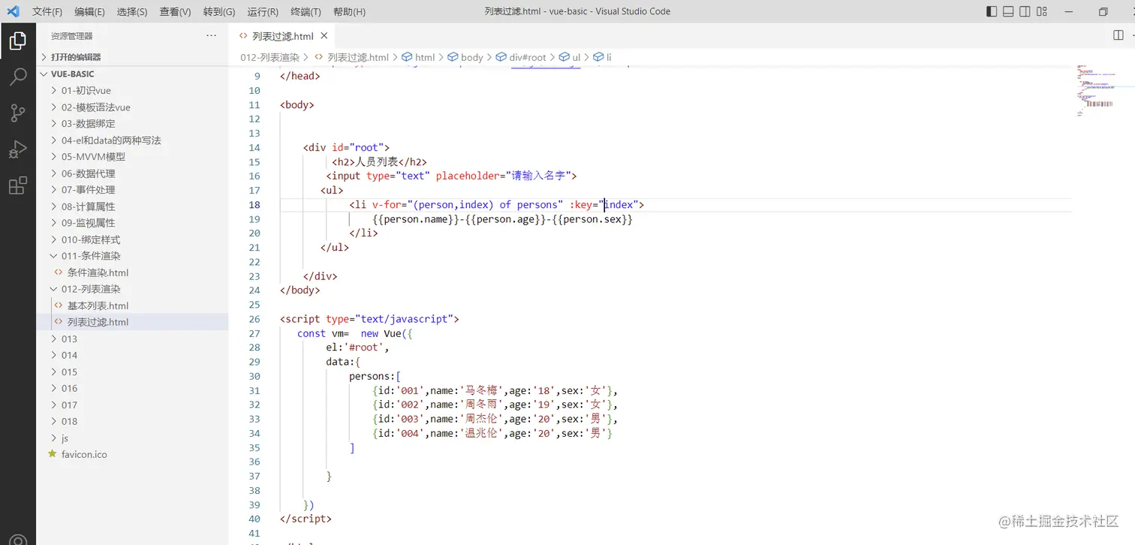
Task: Expand the 06-数据代理 folder
Action: (x=132, y=173)
